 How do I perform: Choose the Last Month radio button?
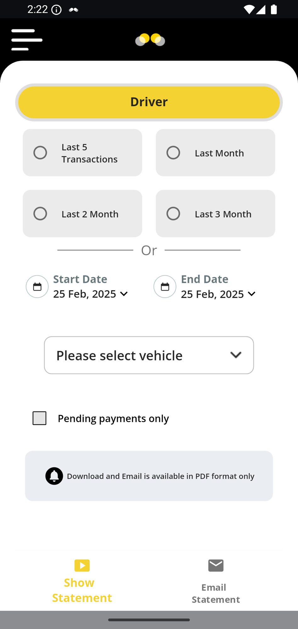click(173, 153)
